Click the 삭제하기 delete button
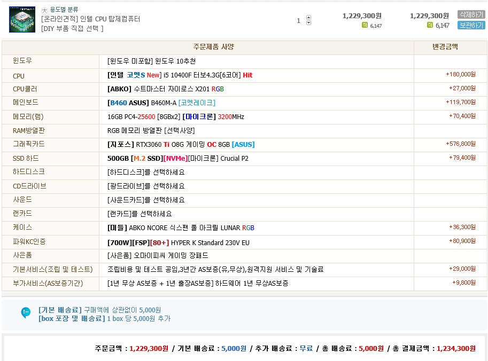 pos(471,14)
